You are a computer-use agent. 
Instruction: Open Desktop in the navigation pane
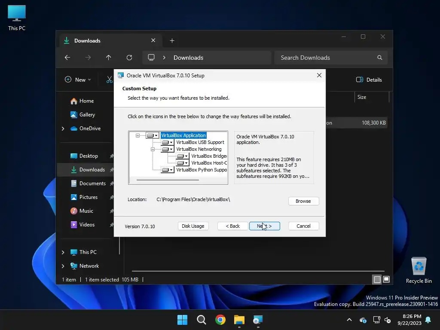point(89,156)
